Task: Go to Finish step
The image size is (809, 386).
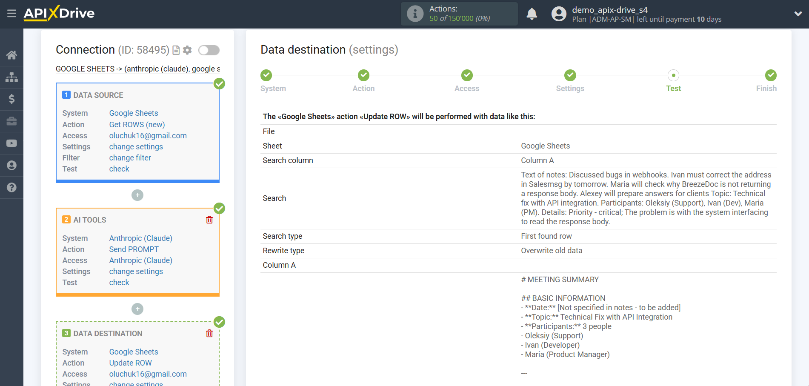Action: tap(771, 75)
